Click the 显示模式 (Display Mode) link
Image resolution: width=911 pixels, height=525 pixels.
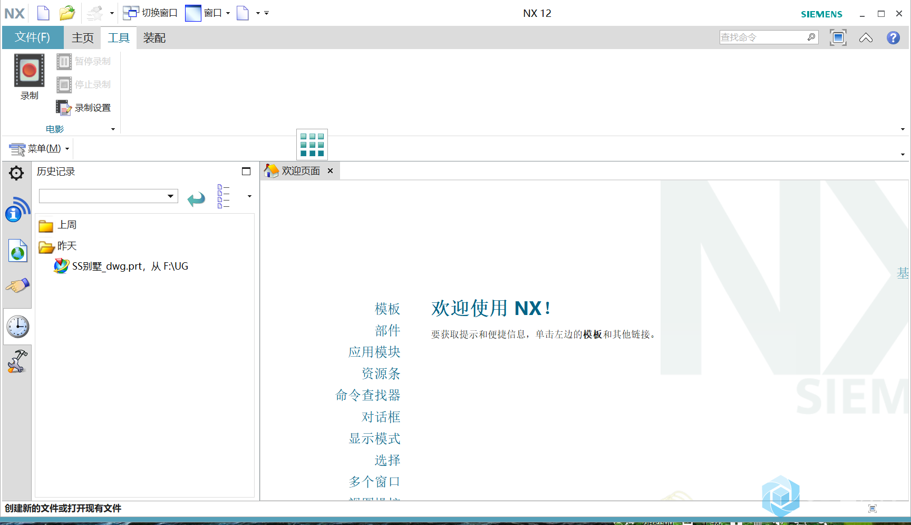[374, 438]
